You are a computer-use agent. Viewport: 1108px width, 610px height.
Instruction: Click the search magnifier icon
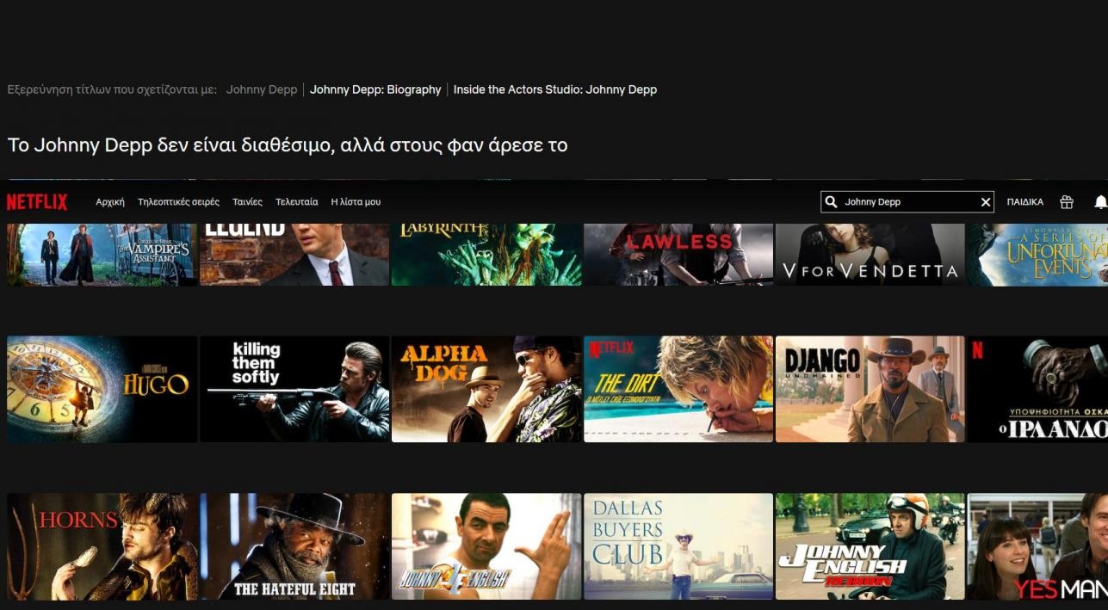tap(832, 202)
